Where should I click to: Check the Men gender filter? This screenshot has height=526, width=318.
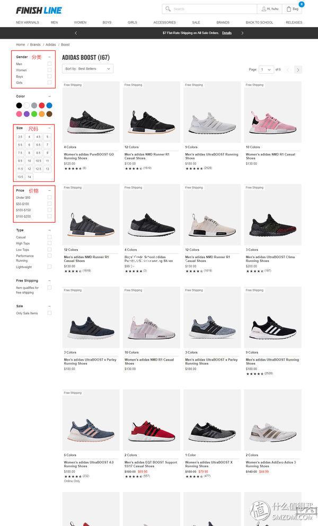[49, 64]
